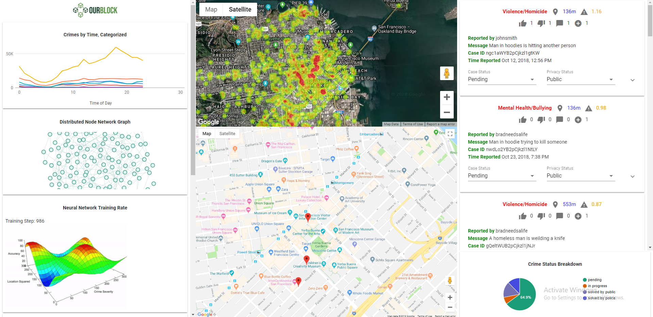
Task: Expand johnsmith's report card with the chevron
Action: tap(633, 80)
